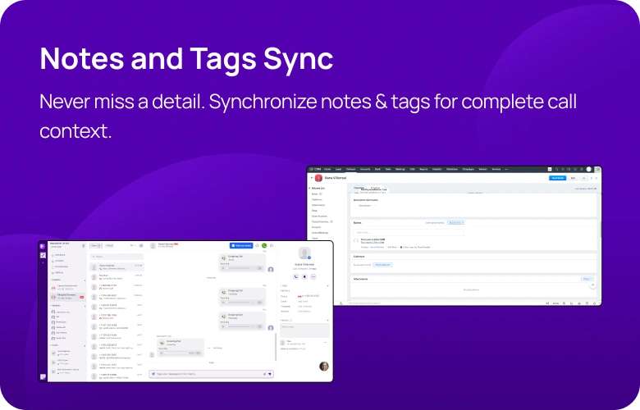640x410 pixels.
Task: Open the Leads menu in CRM top bar
Action: pyautogui.click(x=338, y=169)
